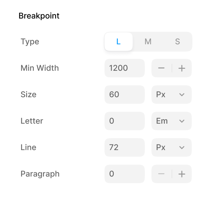This screenshot has width=203, height=201.
Task: Click the Breakpoint section heading
Action: pyautogui.click(x=39, y=16)
